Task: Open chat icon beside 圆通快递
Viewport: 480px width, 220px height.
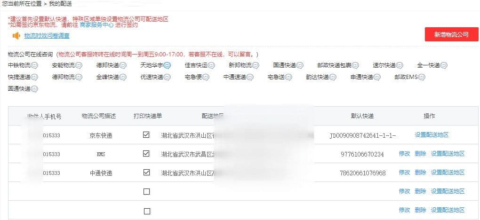Action: [x=34, y=88]
